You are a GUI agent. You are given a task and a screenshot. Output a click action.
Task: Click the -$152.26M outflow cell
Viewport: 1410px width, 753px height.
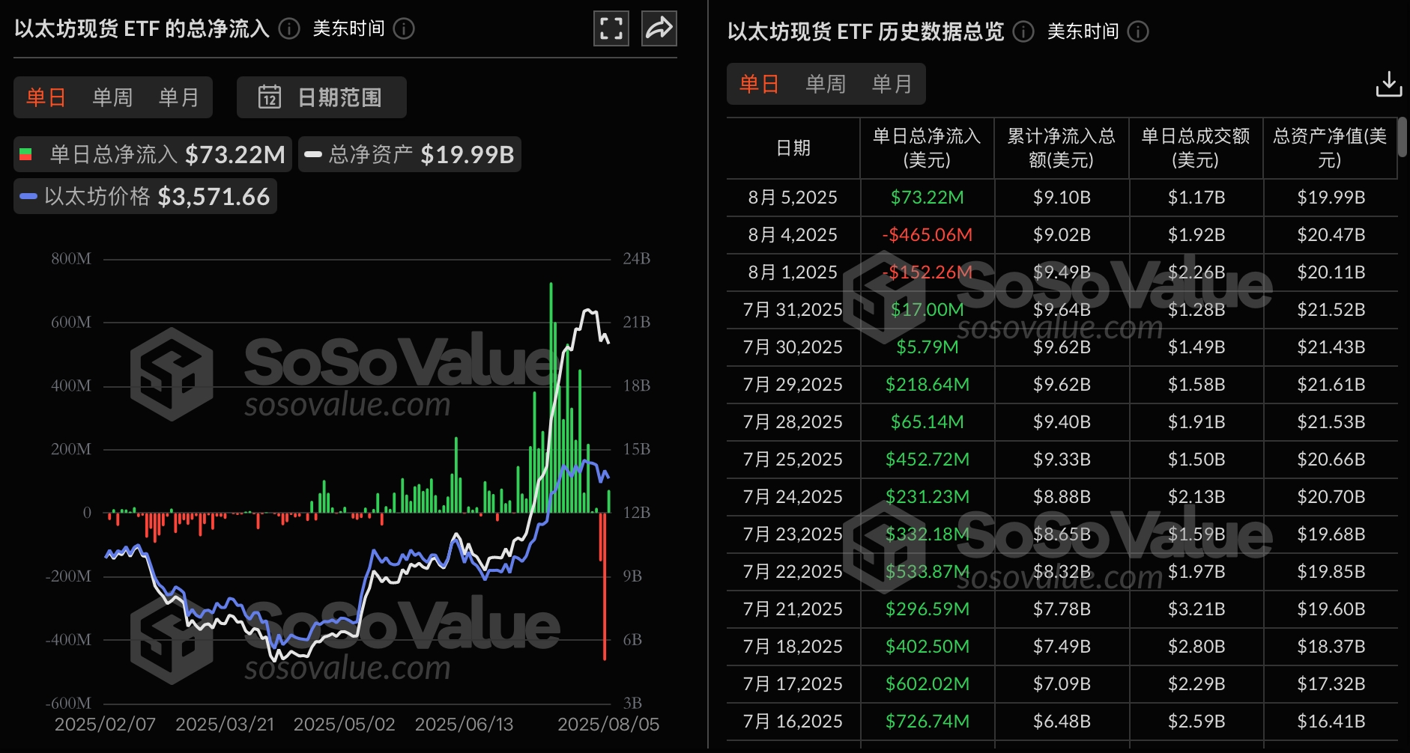(x=927, y=272)
